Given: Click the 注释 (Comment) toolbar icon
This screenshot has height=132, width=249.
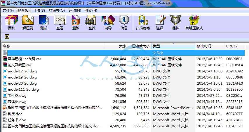Looking at the screenshot, I should tap(160, 20).
